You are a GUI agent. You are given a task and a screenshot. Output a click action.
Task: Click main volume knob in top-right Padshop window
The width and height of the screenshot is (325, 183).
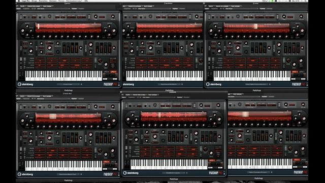tap(301, 16)
